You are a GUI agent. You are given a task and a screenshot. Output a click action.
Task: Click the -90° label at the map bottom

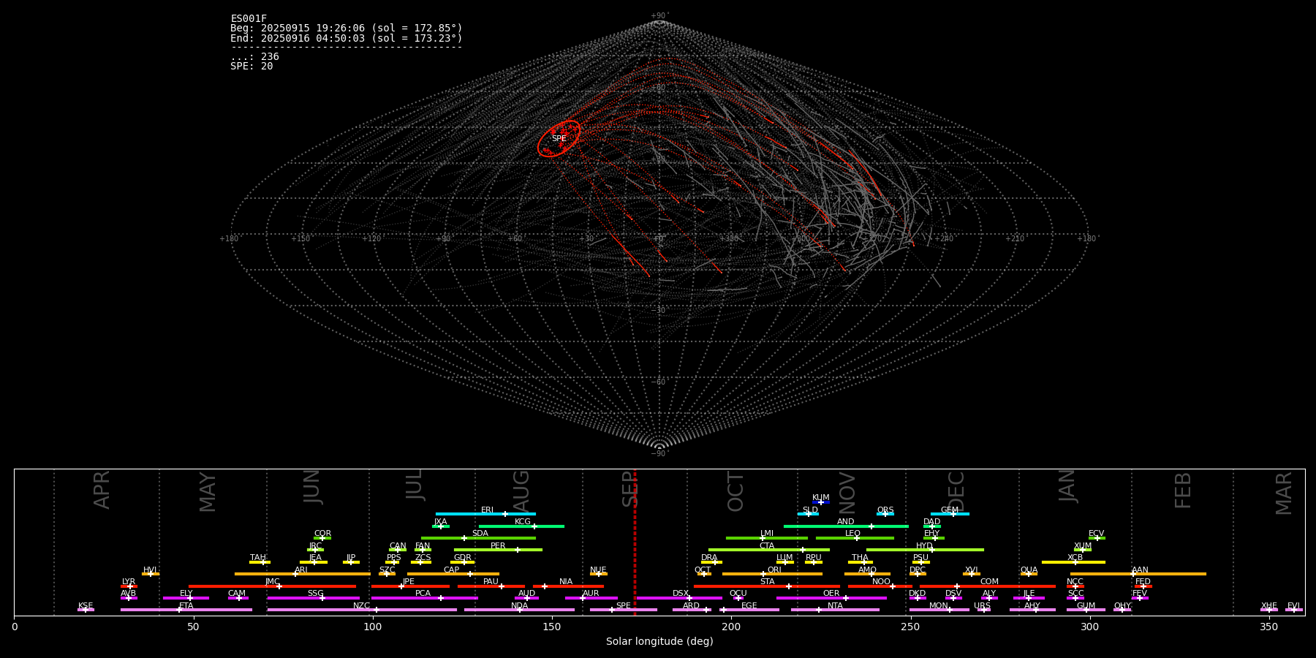(659, 454)
